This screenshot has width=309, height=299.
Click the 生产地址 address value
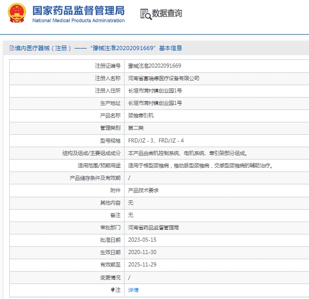point(155,103)
